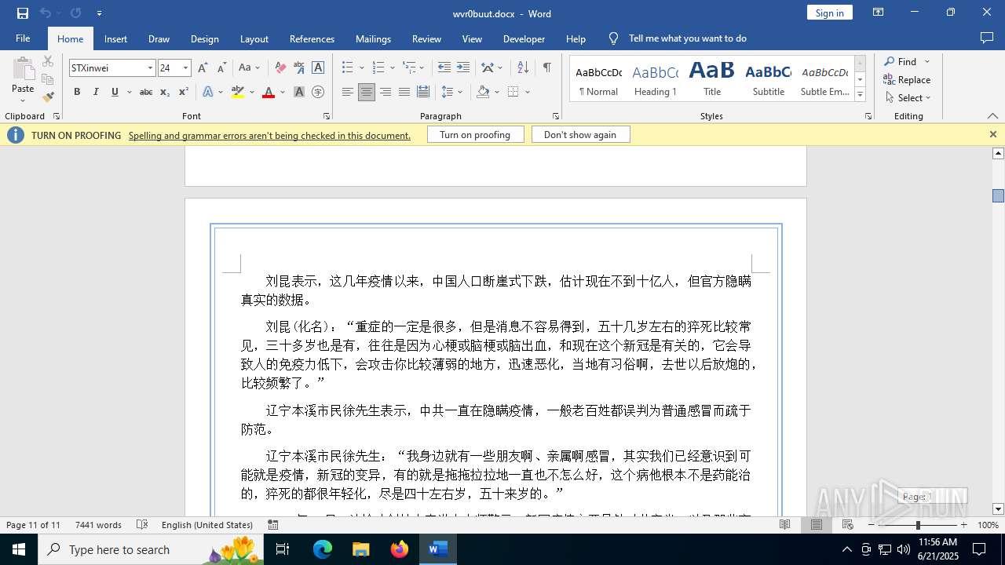Click the Cut scissors icon

(48, 61)
